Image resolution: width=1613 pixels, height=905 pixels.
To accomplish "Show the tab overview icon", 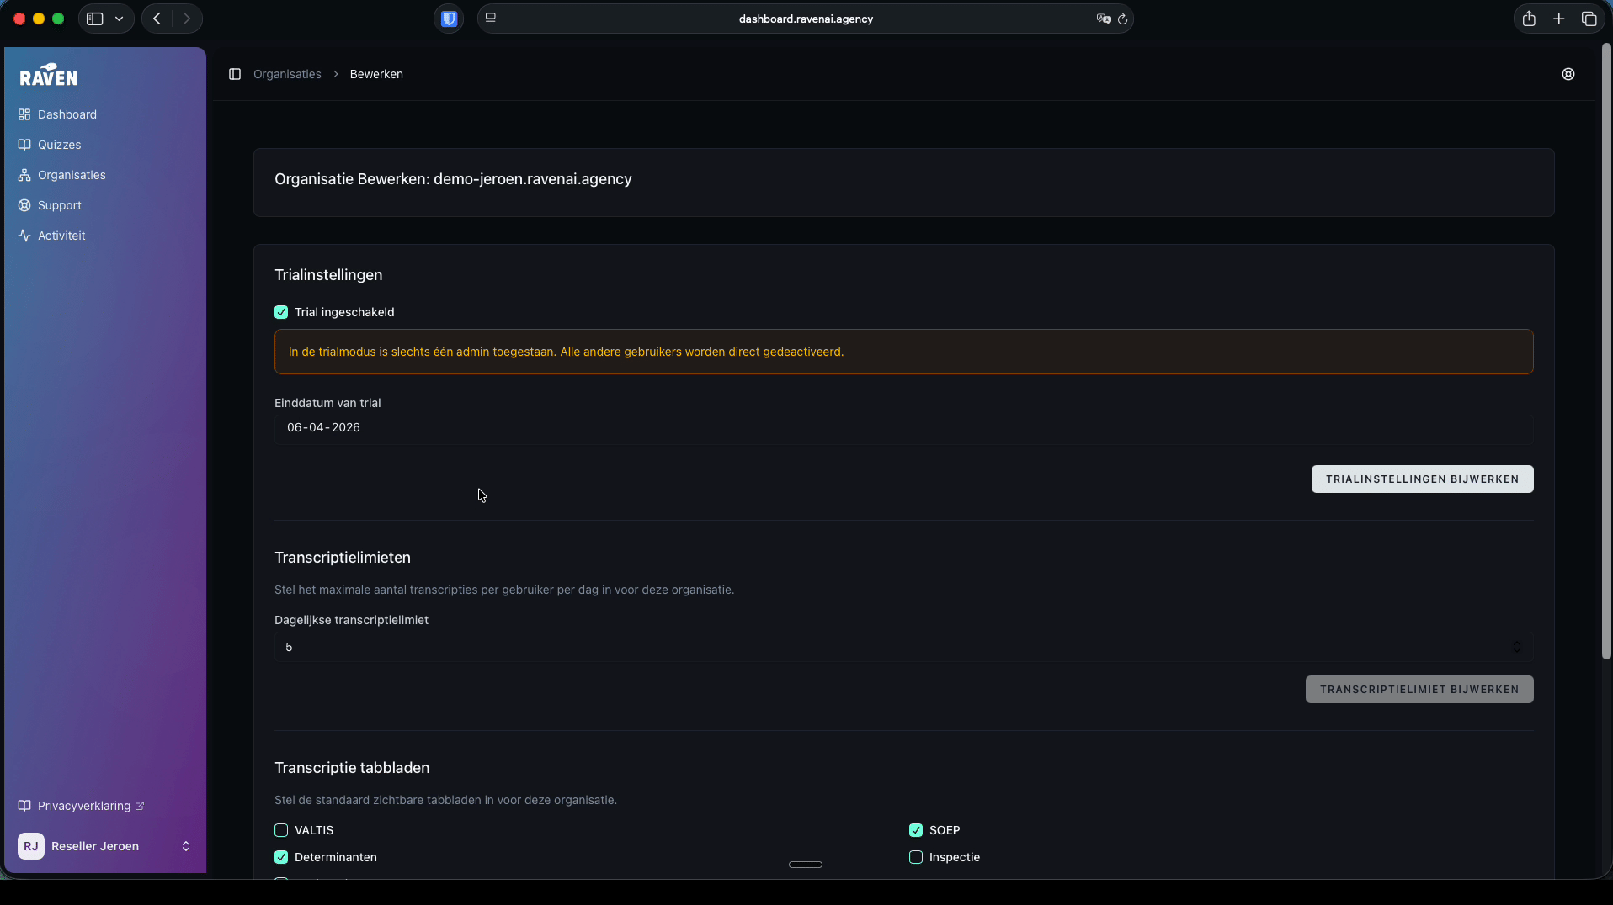I will (1589, 19).
